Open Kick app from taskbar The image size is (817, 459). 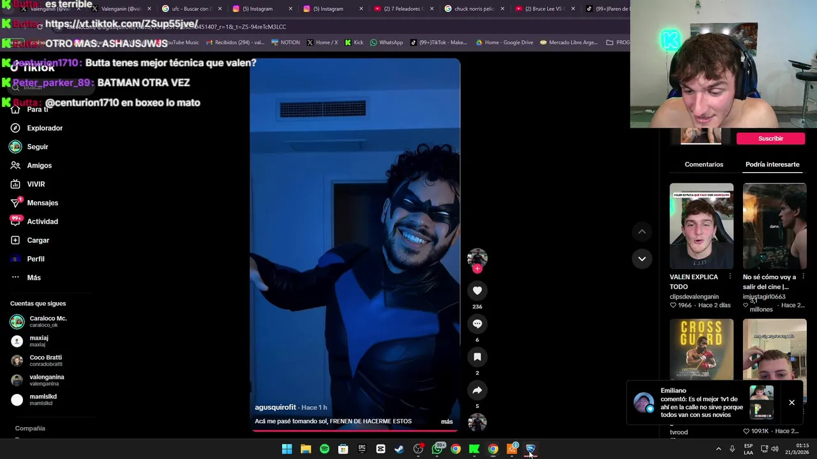click(474, 449)
